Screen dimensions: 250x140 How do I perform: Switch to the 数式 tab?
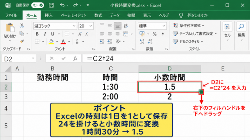[98, 16]
